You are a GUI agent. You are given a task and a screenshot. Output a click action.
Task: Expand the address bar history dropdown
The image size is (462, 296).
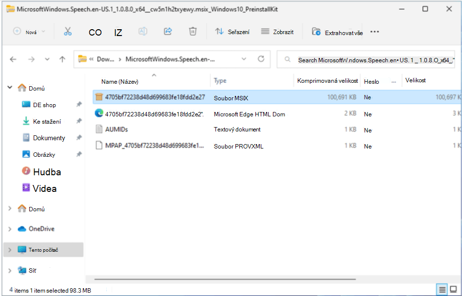pyautogui.click(x=244, y=59)
